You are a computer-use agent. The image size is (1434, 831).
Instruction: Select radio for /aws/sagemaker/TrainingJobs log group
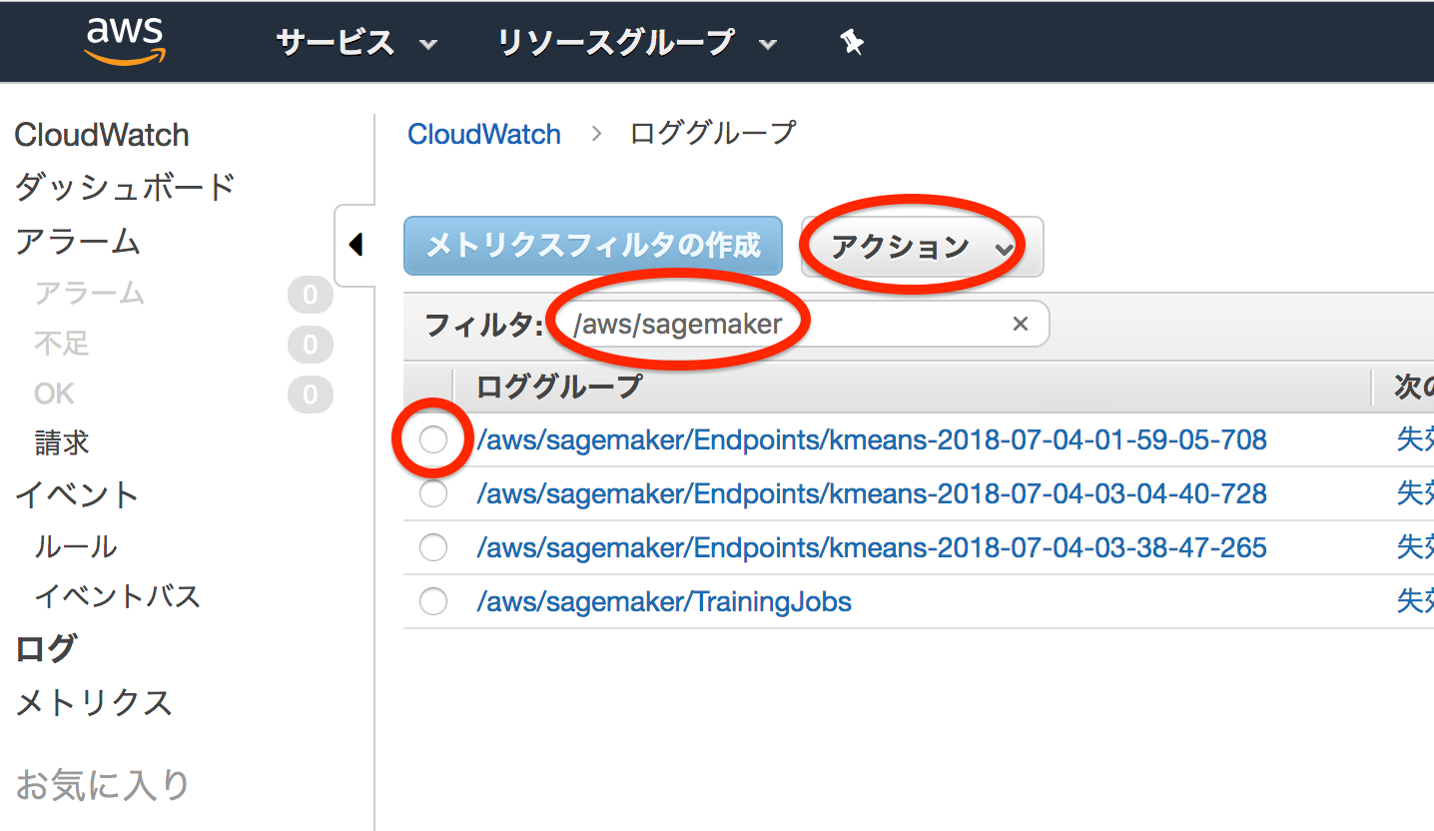(433, 601)
